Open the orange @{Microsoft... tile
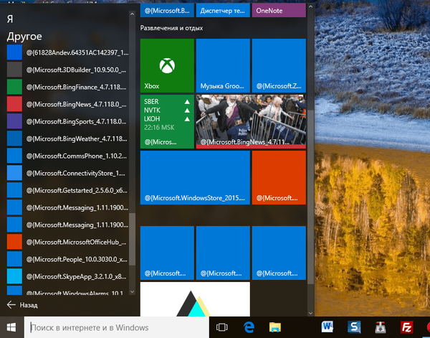Viewport: 430px width, 338px height. pos(279,177)
